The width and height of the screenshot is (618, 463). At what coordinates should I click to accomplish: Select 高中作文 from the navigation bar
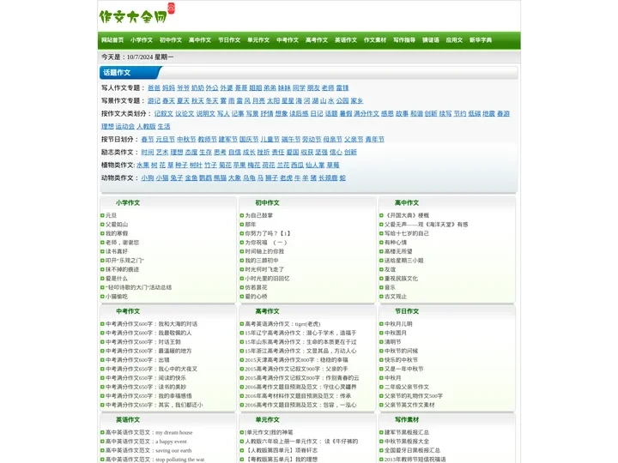(200, 40)
